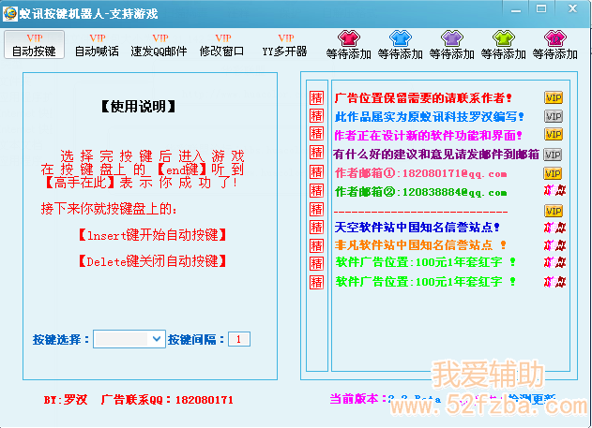Minimize the 蚁讯按键机器人 window

click(516, 9)
